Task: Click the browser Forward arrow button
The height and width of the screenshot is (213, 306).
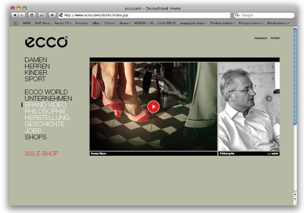Action: [22, 15]
